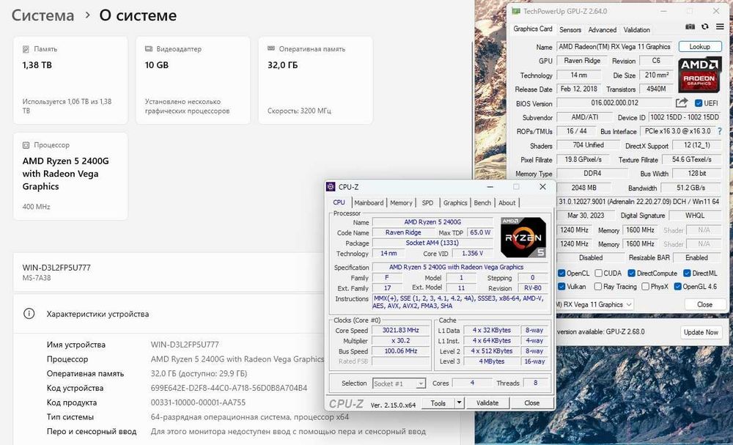Switch to CPU-Z Bench tab

tap(482, 203)
